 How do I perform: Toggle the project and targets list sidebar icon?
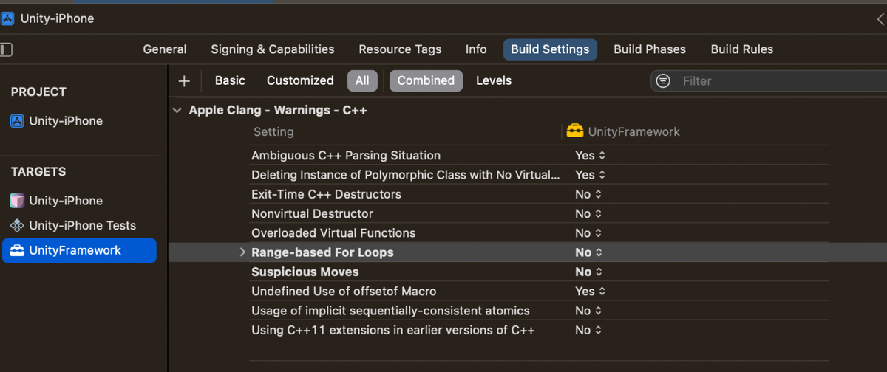tap(6, 49)
